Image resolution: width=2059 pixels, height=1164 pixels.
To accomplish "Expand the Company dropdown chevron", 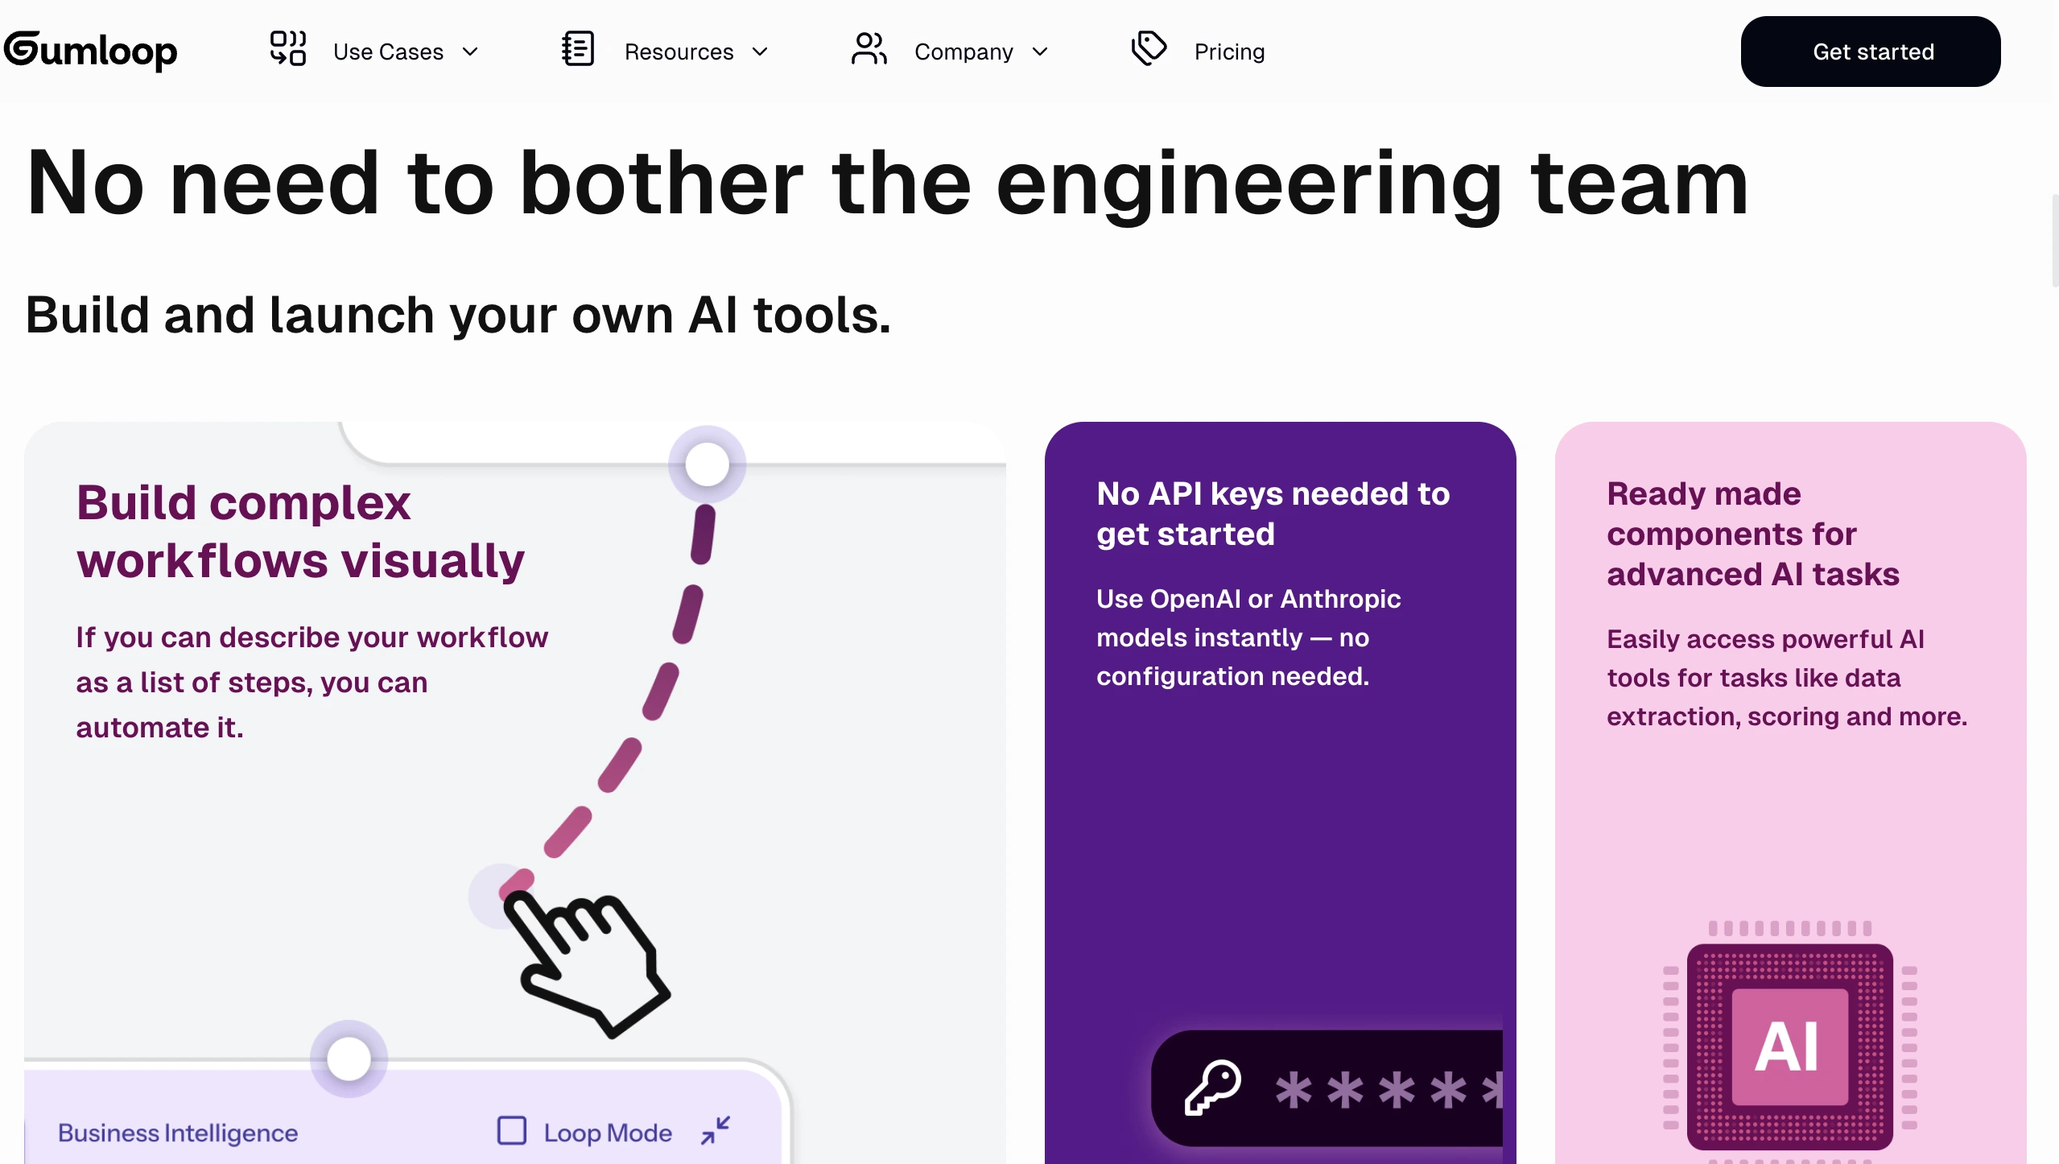I will [1040, 52].
